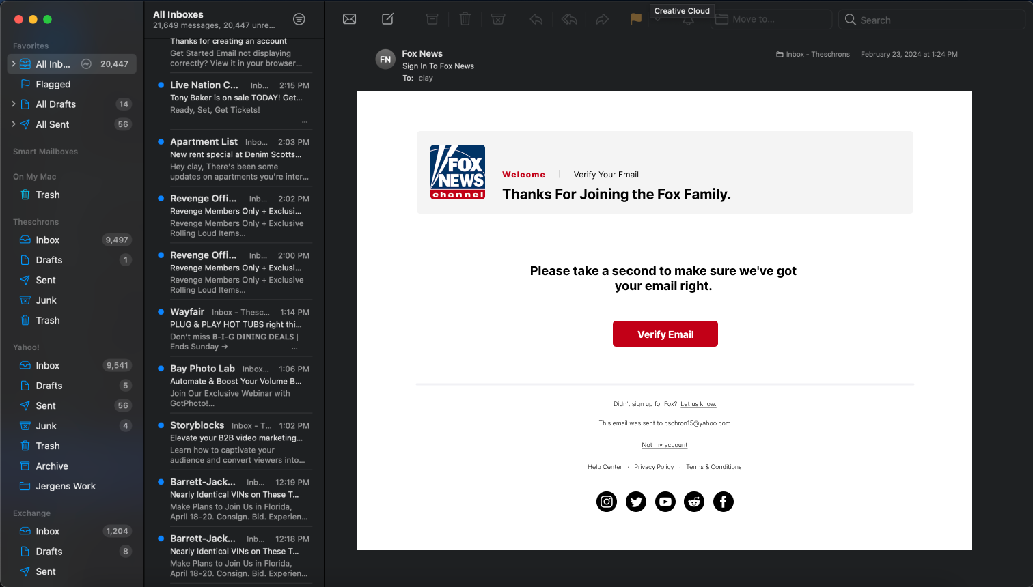Delete the message with trash icon

[x=465, y=19]
